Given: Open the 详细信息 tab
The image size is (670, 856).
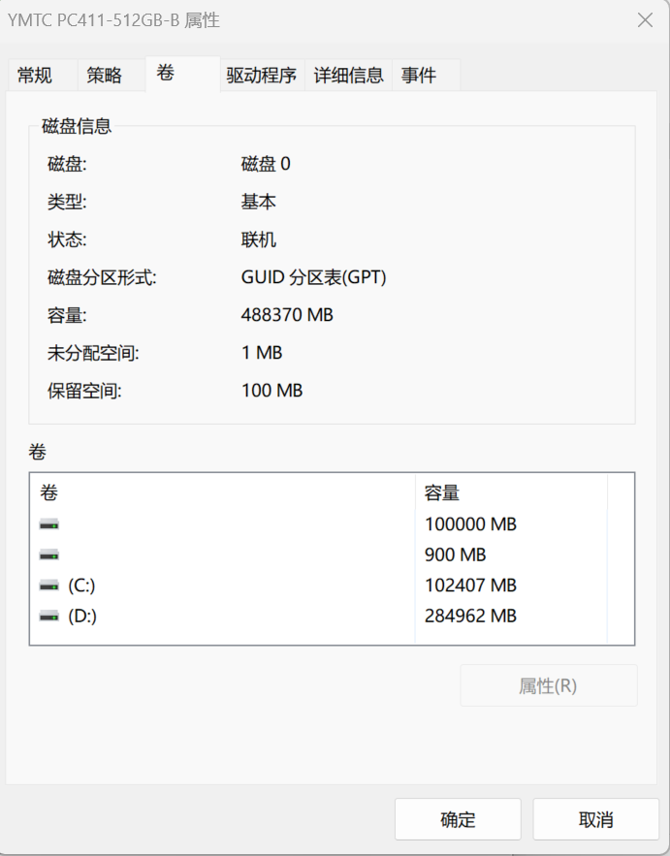Looking at the screenshot, I should tap(348, 75).
